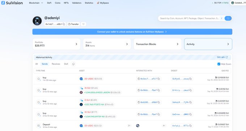Open address link 0x3ec7...efc7
The height and width of the screenshot is (131, 246).
pos(148,79)
